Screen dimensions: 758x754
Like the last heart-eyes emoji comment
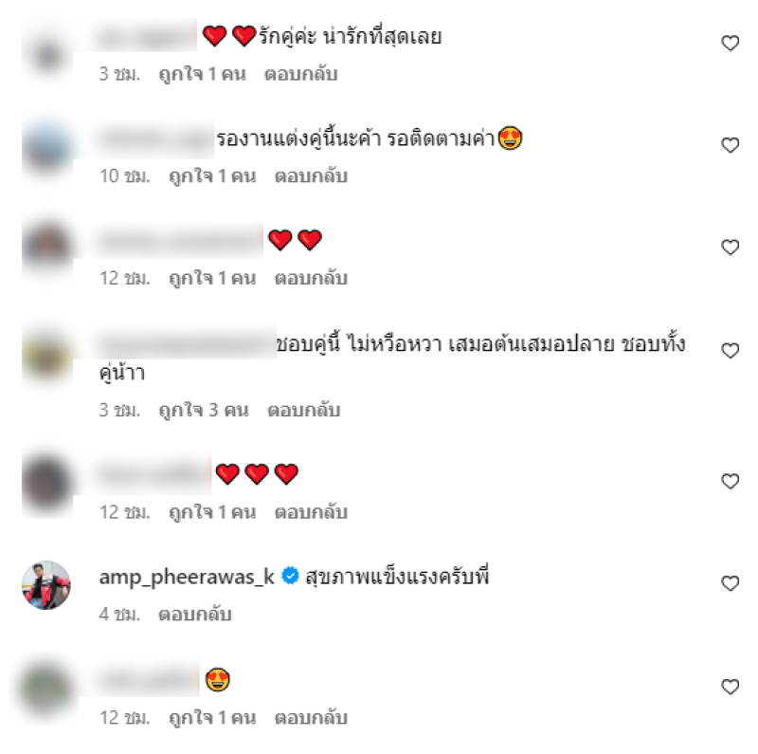click(730, 687)
